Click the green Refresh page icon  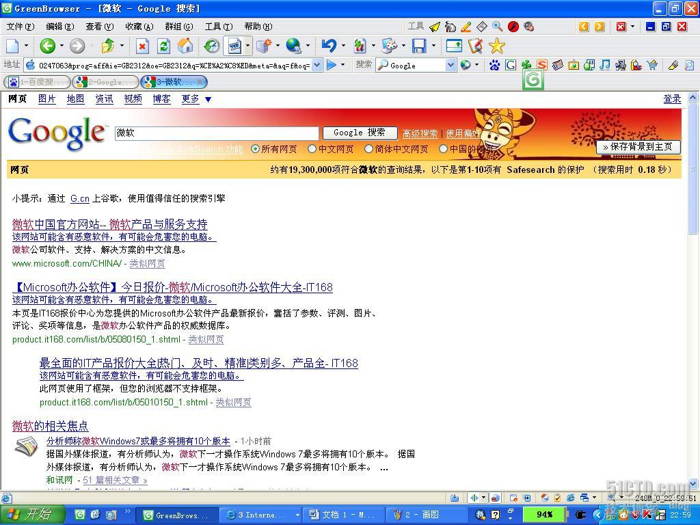tap(164, 46)
